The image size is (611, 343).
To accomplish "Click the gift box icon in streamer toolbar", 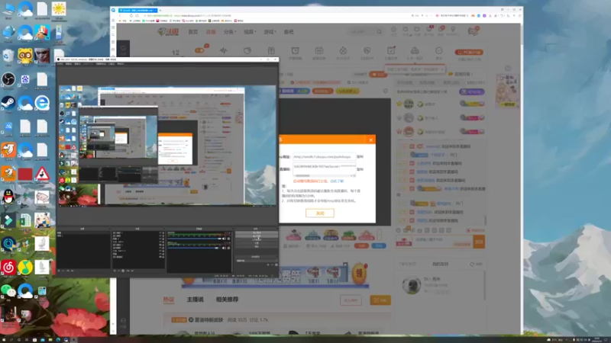I will pyautogui.click(x=271, y=50).
